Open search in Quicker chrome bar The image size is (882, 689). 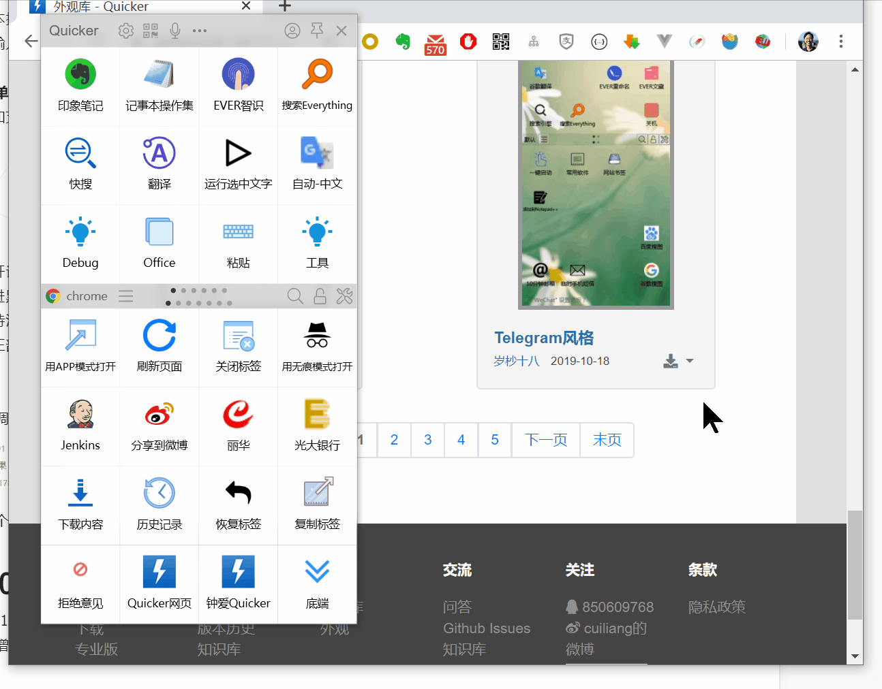(295, 296)
